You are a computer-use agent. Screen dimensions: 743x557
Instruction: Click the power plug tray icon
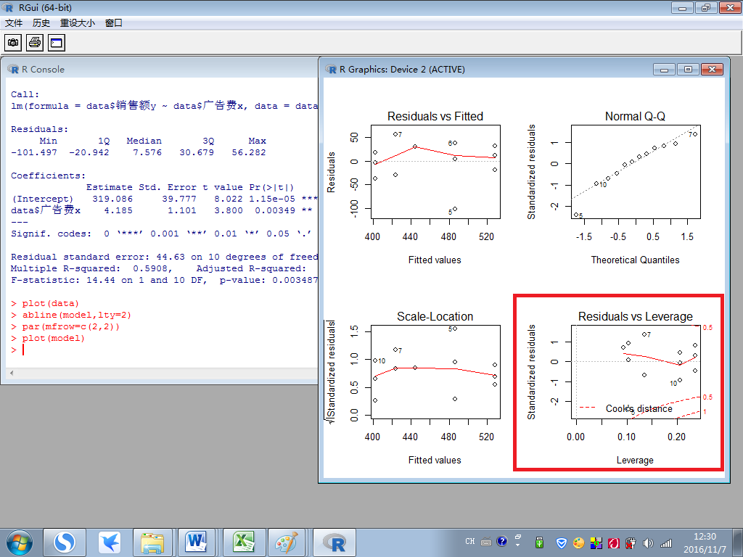631,542
